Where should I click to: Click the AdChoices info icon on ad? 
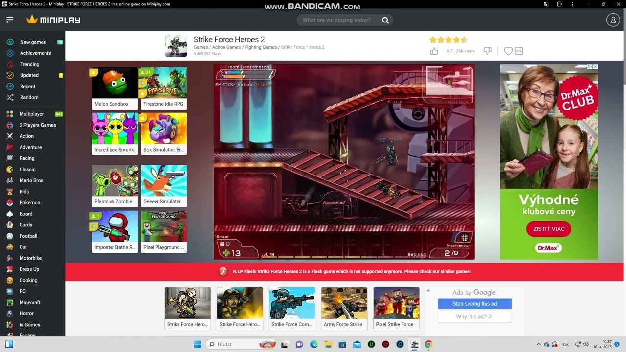click(590, 66)
